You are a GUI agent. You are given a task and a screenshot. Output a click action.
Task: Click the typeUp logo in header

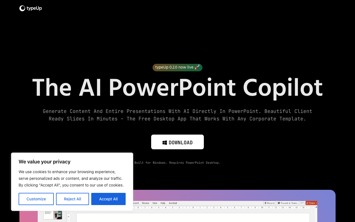31,8
